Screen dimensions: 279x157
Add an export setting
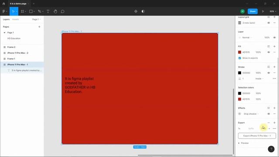(x=274, y=123)
